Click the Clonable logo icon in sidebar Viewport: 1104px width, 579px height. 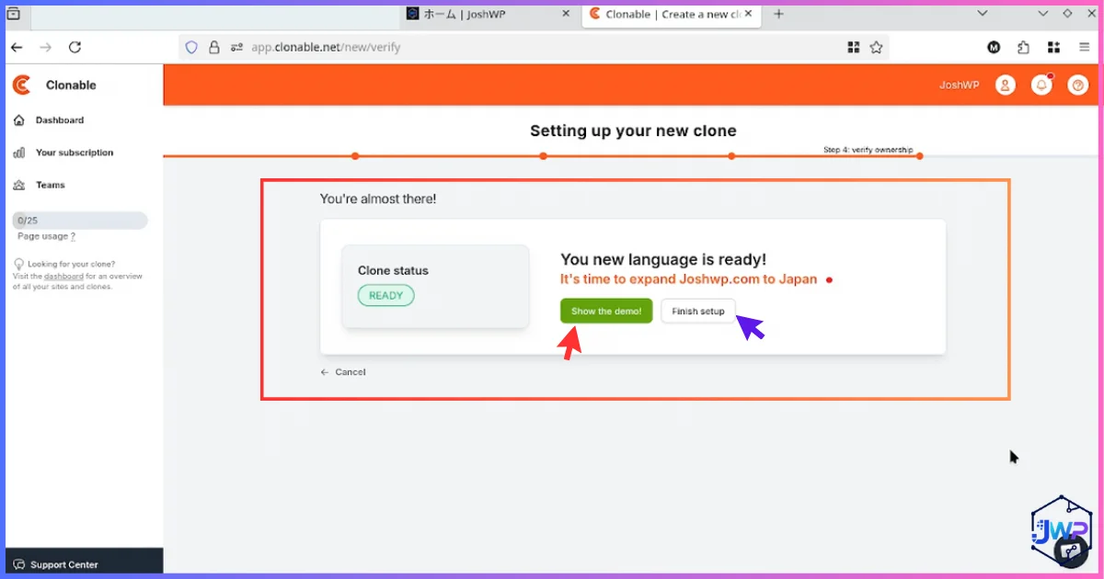[21, 85]
